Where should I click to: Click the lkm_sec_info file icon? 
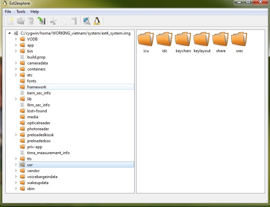[x=22, y=105]
